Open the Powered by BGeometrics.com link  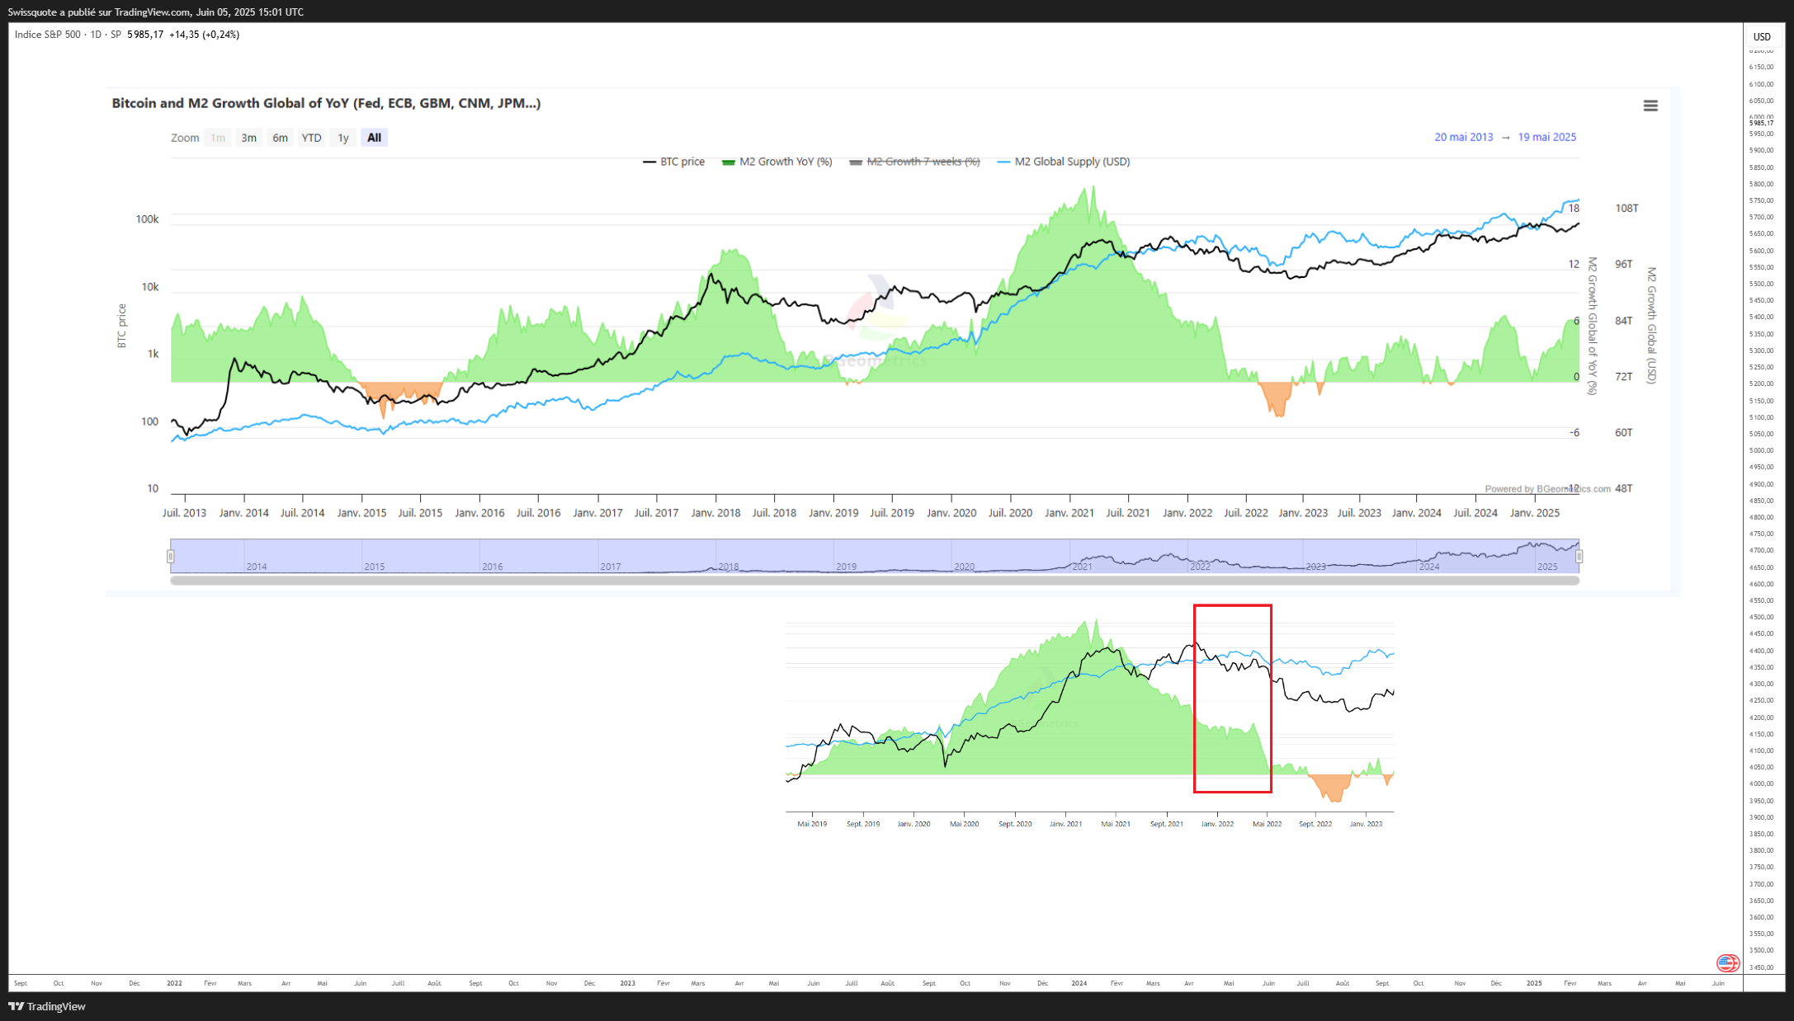[1547, 489]
